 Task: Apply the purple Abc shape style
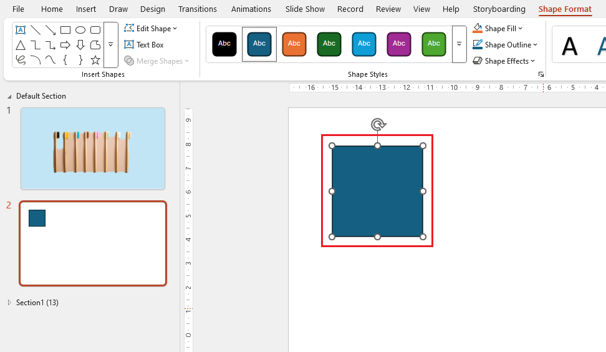pyautogui.click(x=399, y=44)
